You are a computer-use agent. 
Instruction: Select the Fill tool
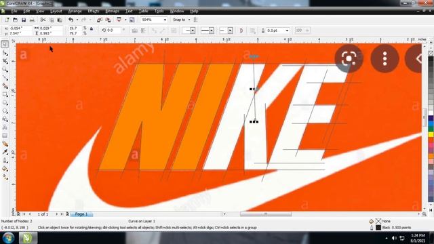pos(5,169)
